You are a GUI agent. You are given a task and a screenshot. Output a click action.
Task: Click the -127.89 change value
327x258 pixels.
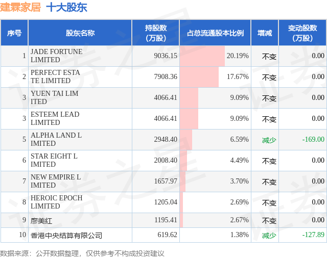313,235
